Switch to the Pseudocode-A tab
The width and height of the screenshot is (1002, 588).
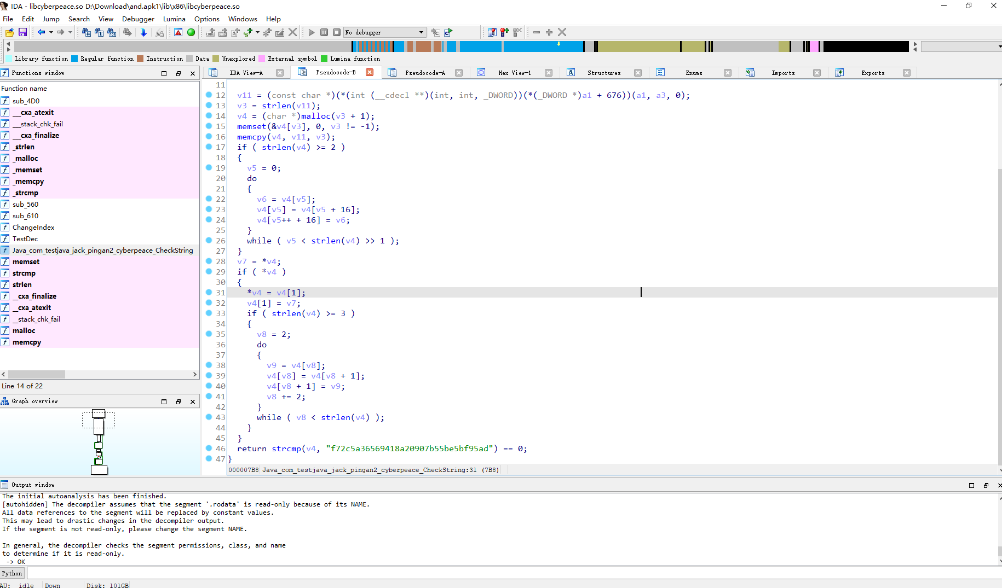[x=425, y=73]
